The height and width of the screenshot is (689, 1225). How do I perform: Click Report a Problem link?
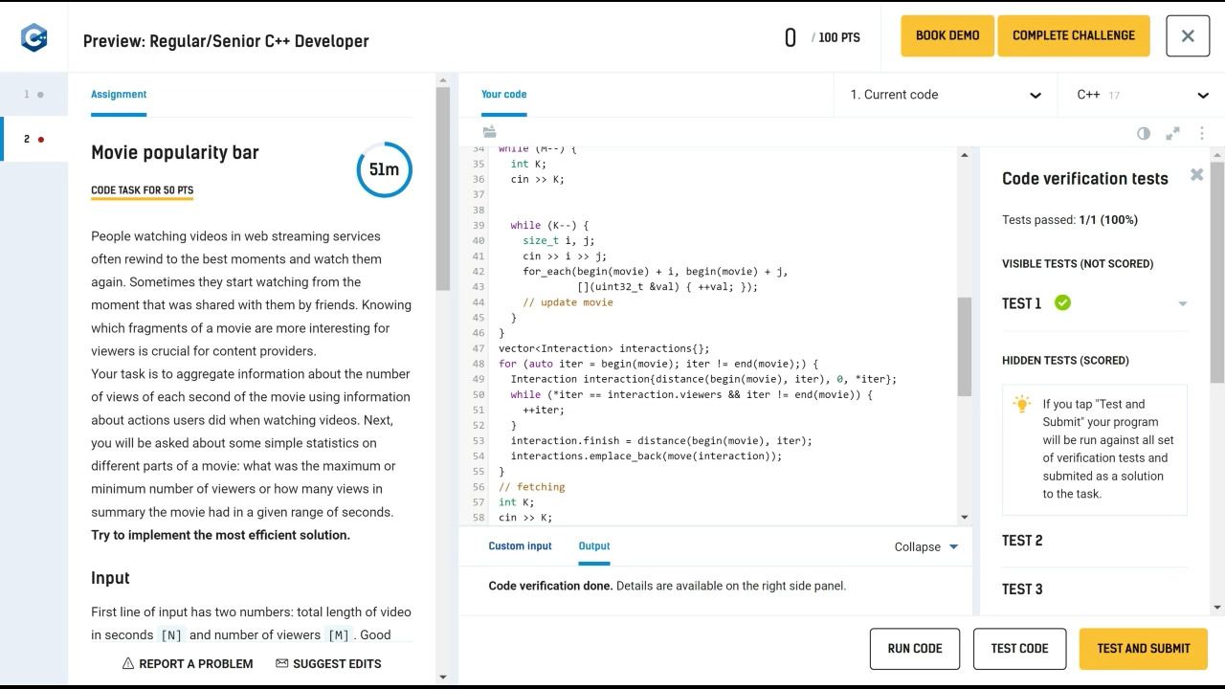[x=188, y=664]
